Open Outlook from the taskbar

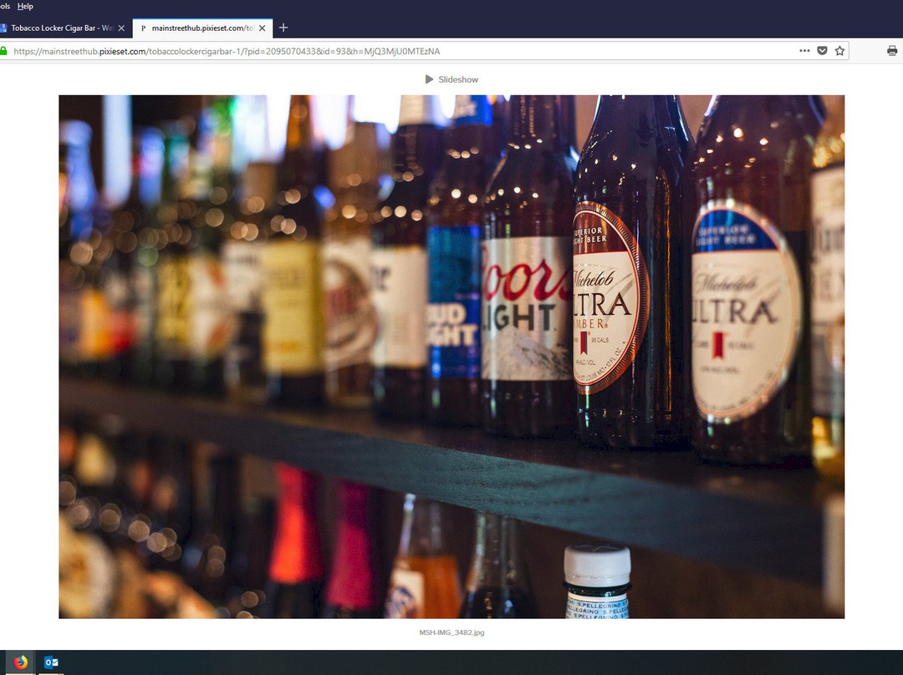[51, 662]
